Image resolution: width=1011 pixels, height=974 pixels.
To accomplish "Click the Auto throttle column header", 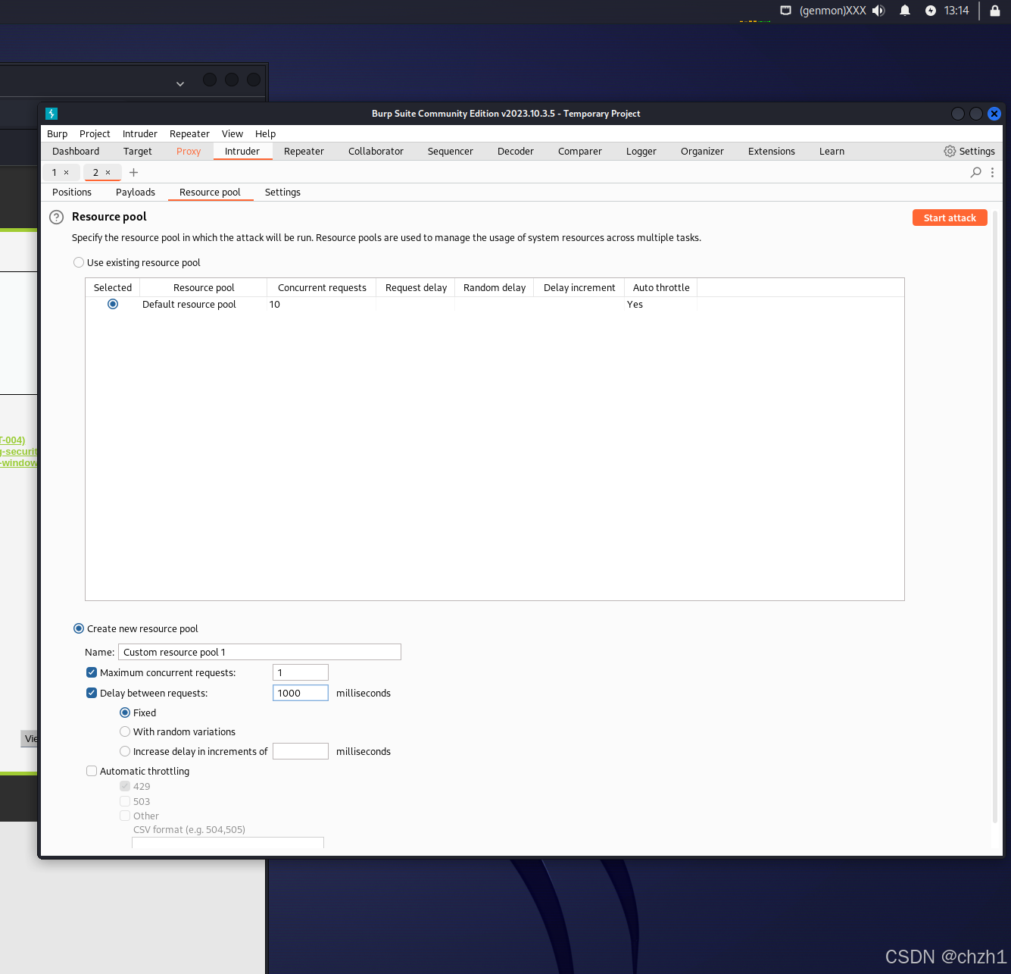I will click(661, 288).
